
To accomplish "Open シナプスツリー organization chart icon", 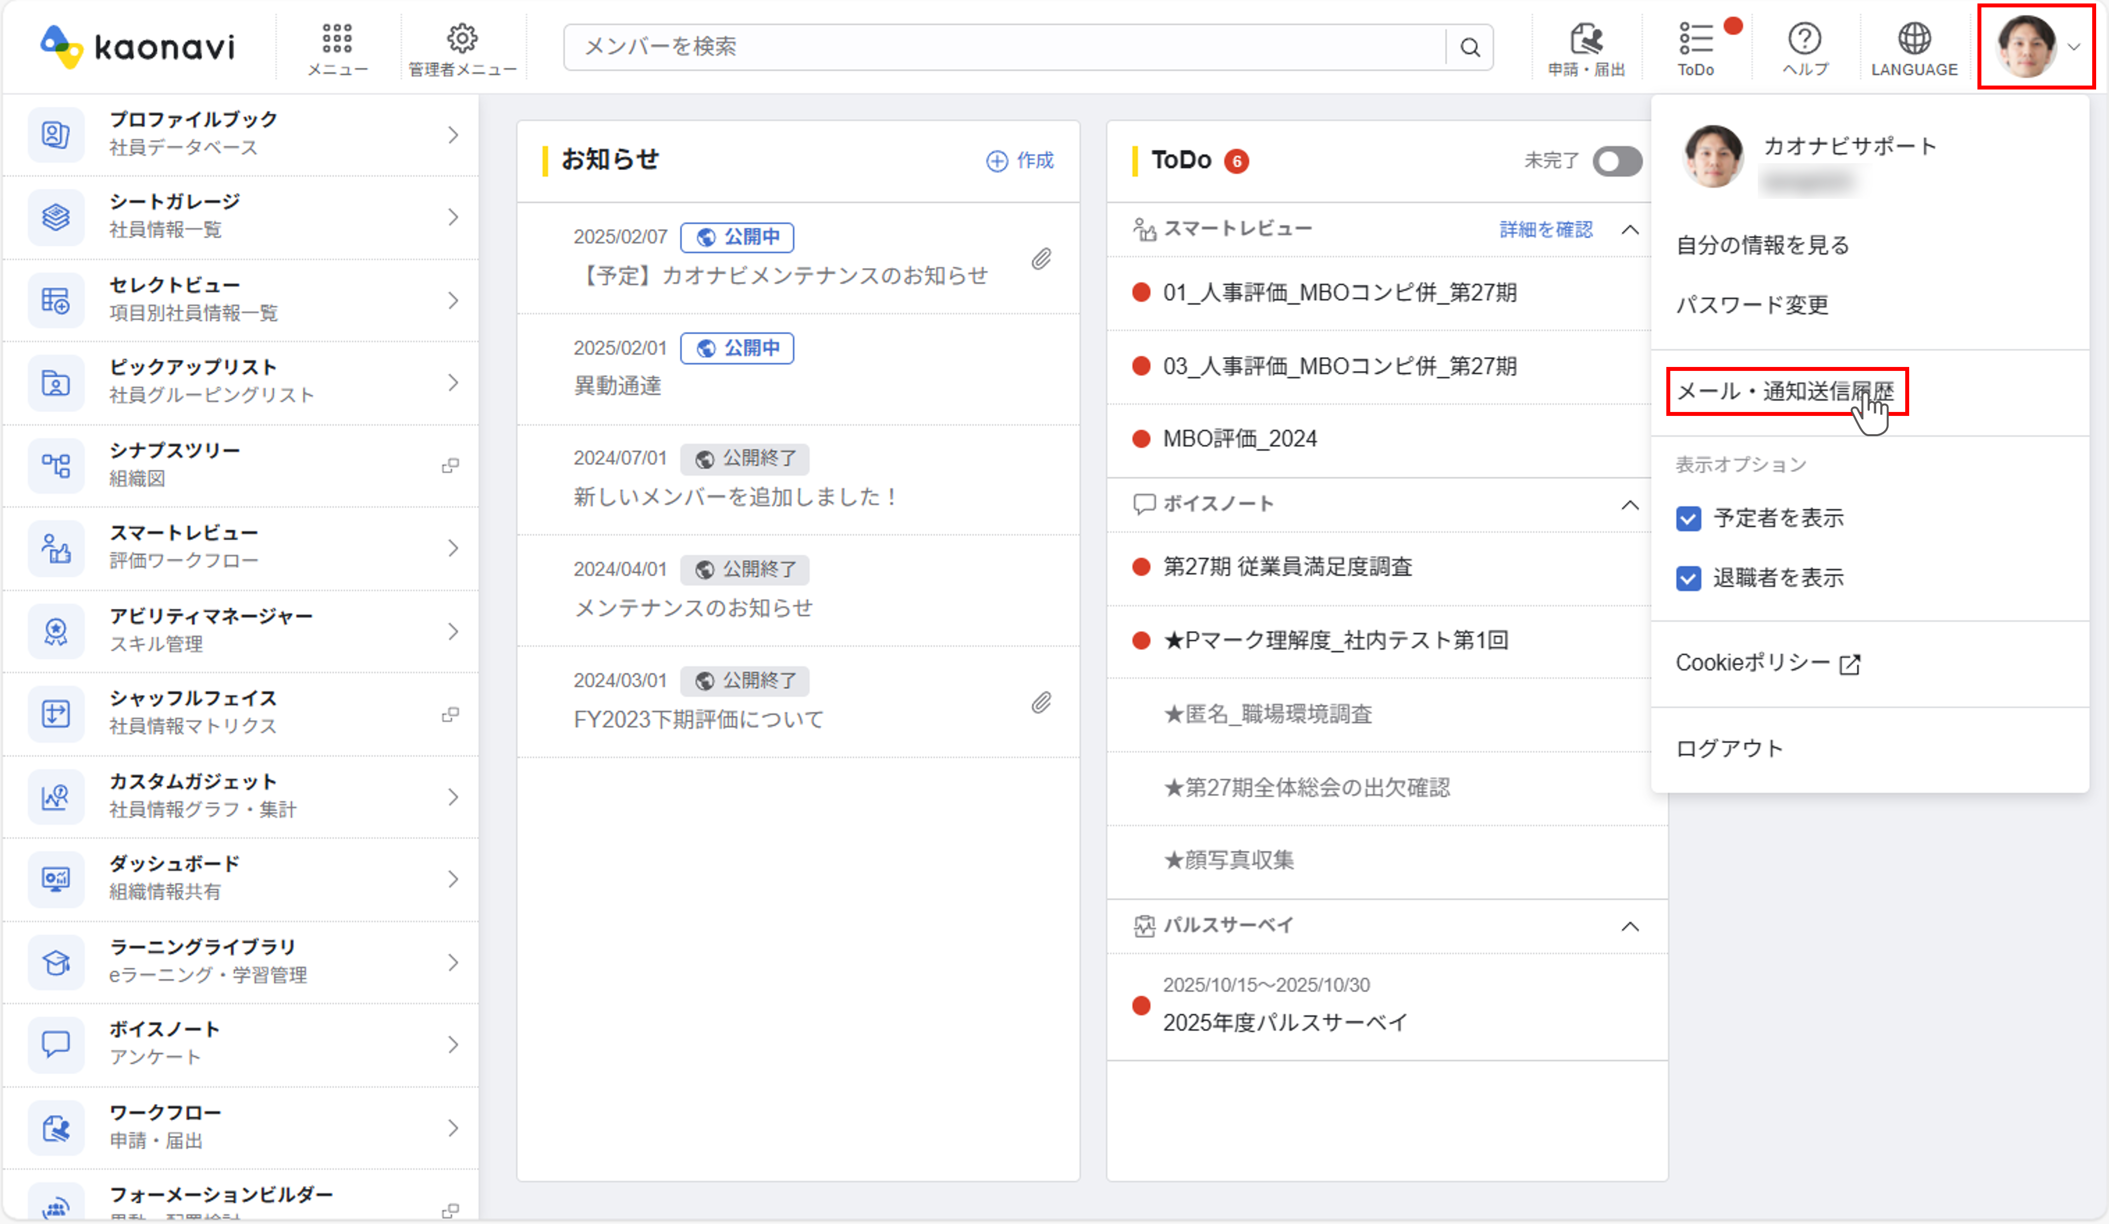I will [56, 465].
